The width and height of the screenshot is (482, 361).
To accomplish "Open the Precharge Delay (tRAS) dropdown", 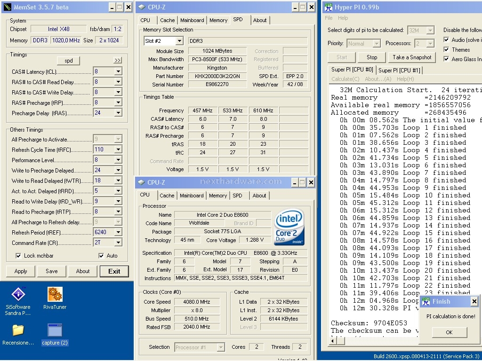I will (118, 113).
